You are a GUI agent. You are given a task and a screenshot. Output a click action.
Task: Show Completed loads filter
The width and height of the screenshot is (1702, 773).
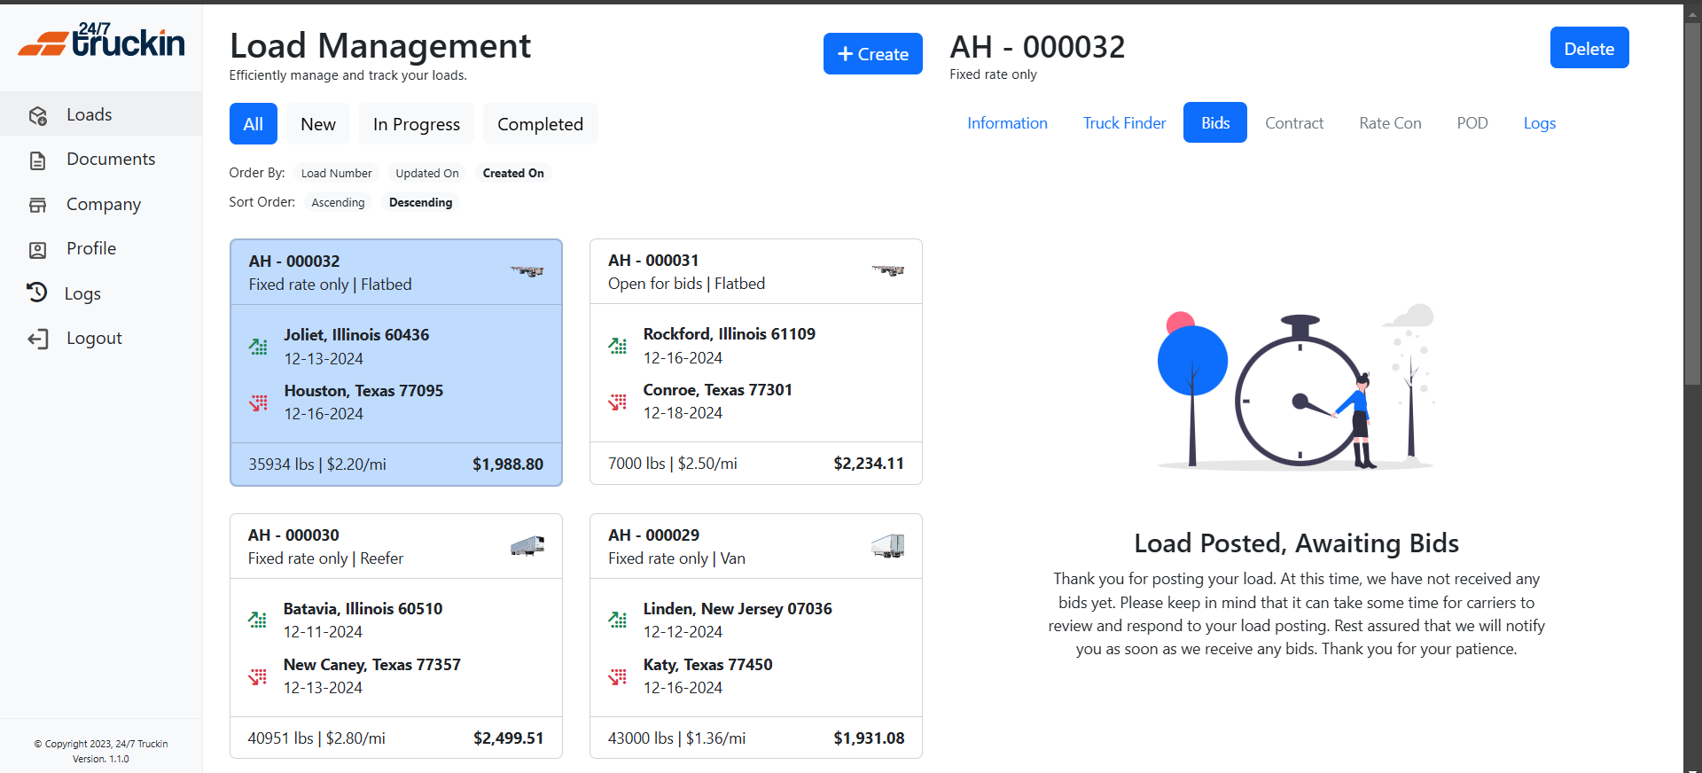pyautogui.click(x=540, y=124)
